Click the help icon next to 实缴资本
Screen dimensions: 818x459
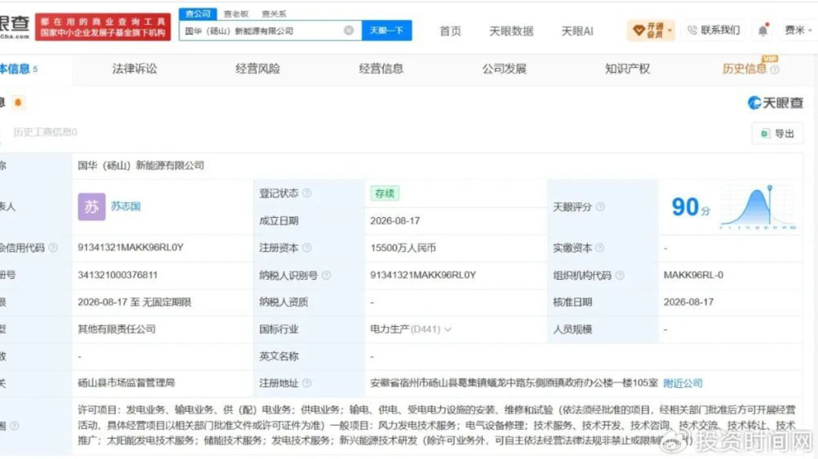pos(600,248)
